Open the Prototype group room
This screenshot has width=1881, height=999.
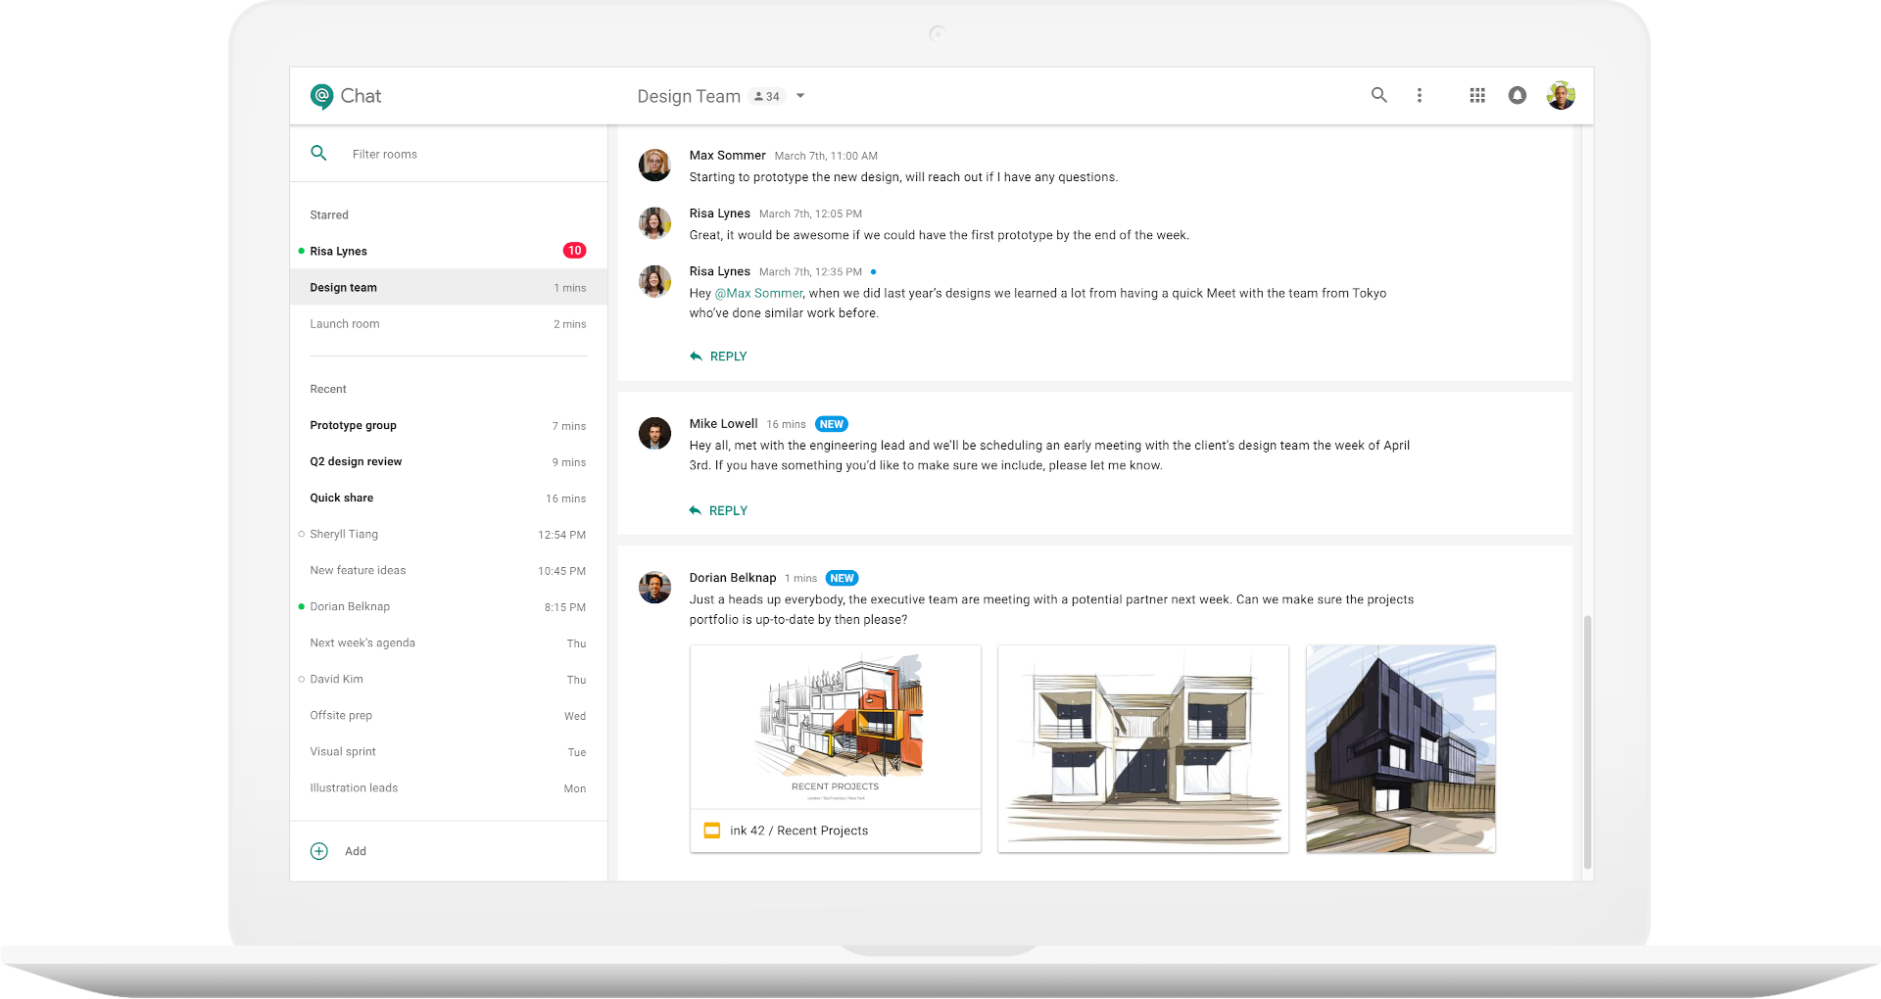click(449, 425)
